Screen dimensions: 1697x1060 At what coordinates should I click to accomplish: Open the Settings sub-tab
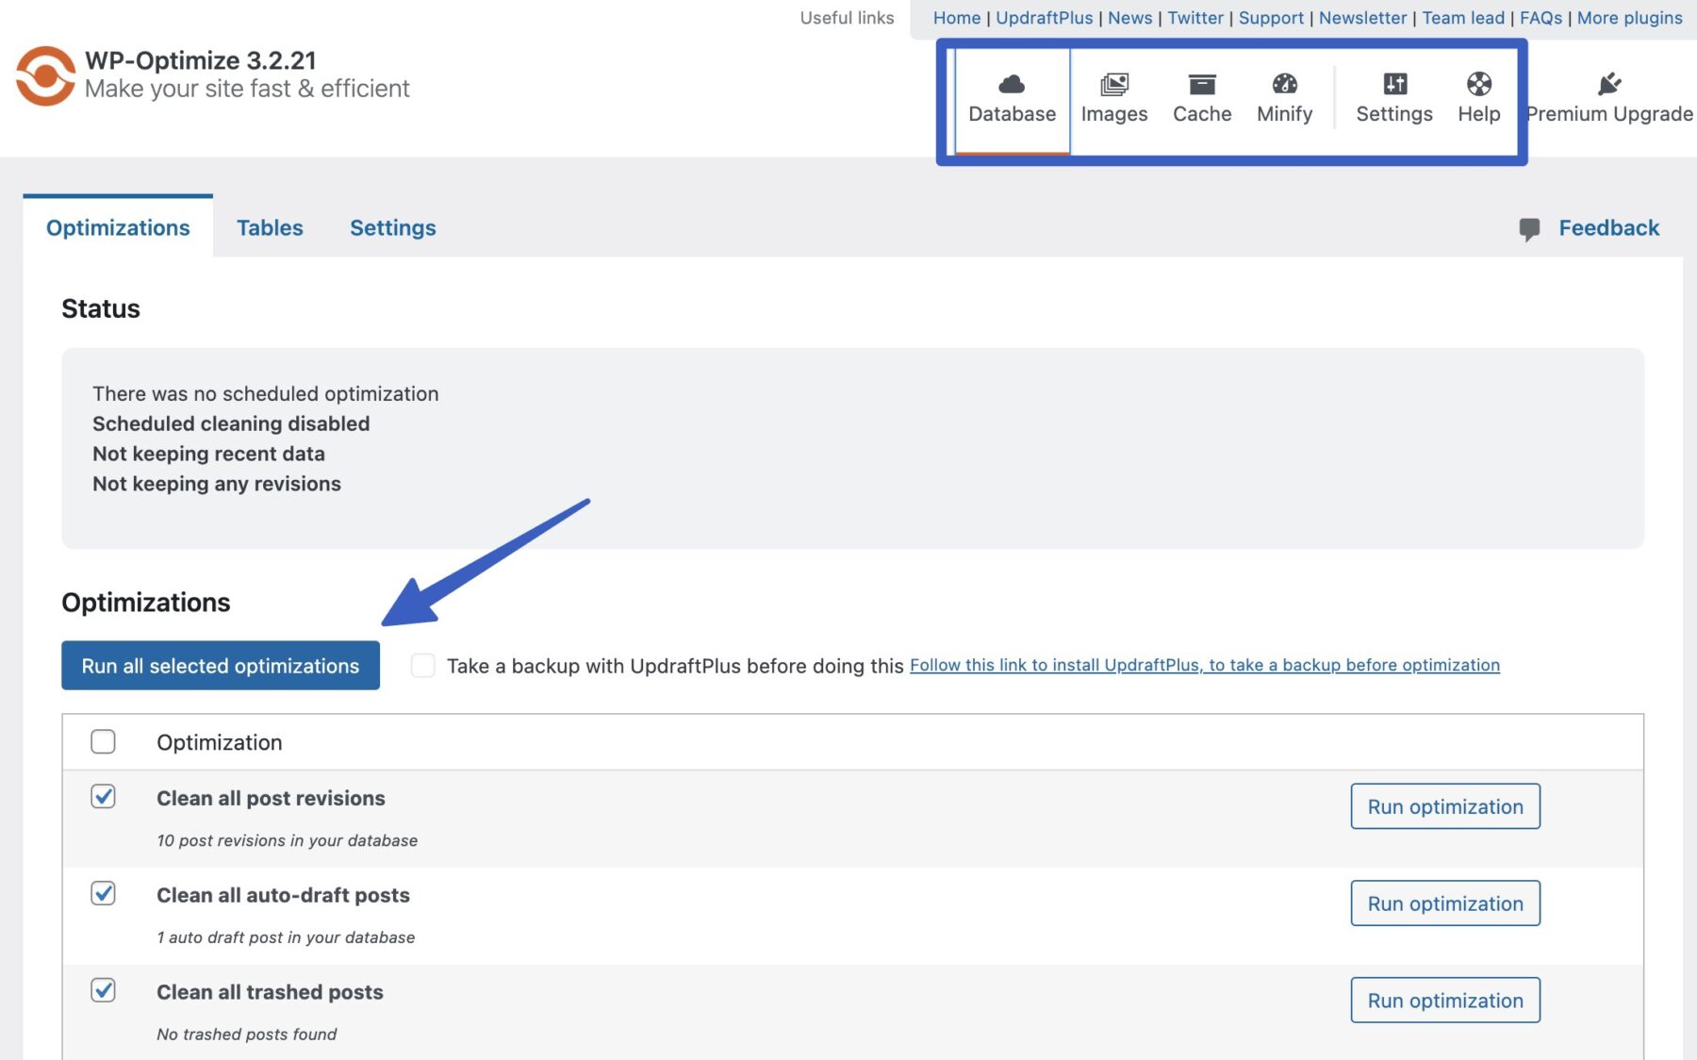pyautogui.click(x=393, y=227)
